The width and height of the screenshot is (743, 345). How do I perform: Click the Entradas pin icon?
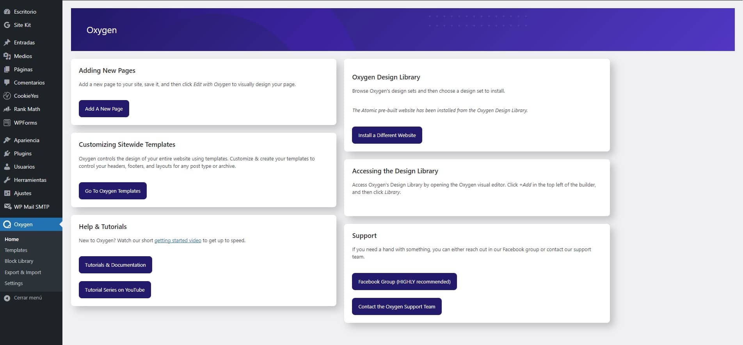pos(7,42)
